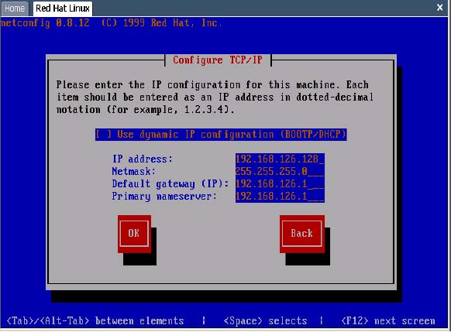Go to the previous screen with Back

tap(301, 234)
